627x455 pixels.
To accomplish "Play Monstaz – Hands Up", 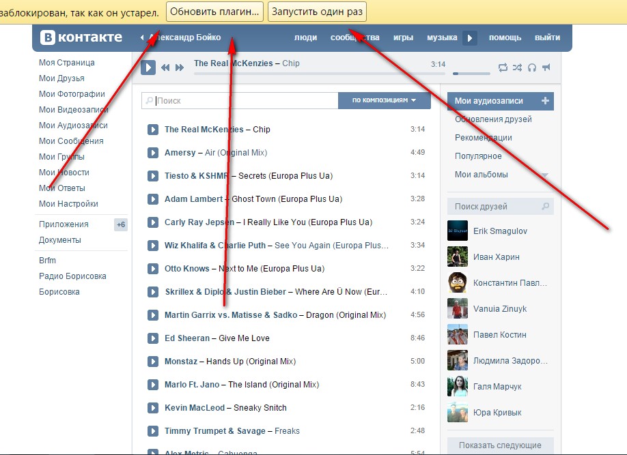I will click(153, 361).
